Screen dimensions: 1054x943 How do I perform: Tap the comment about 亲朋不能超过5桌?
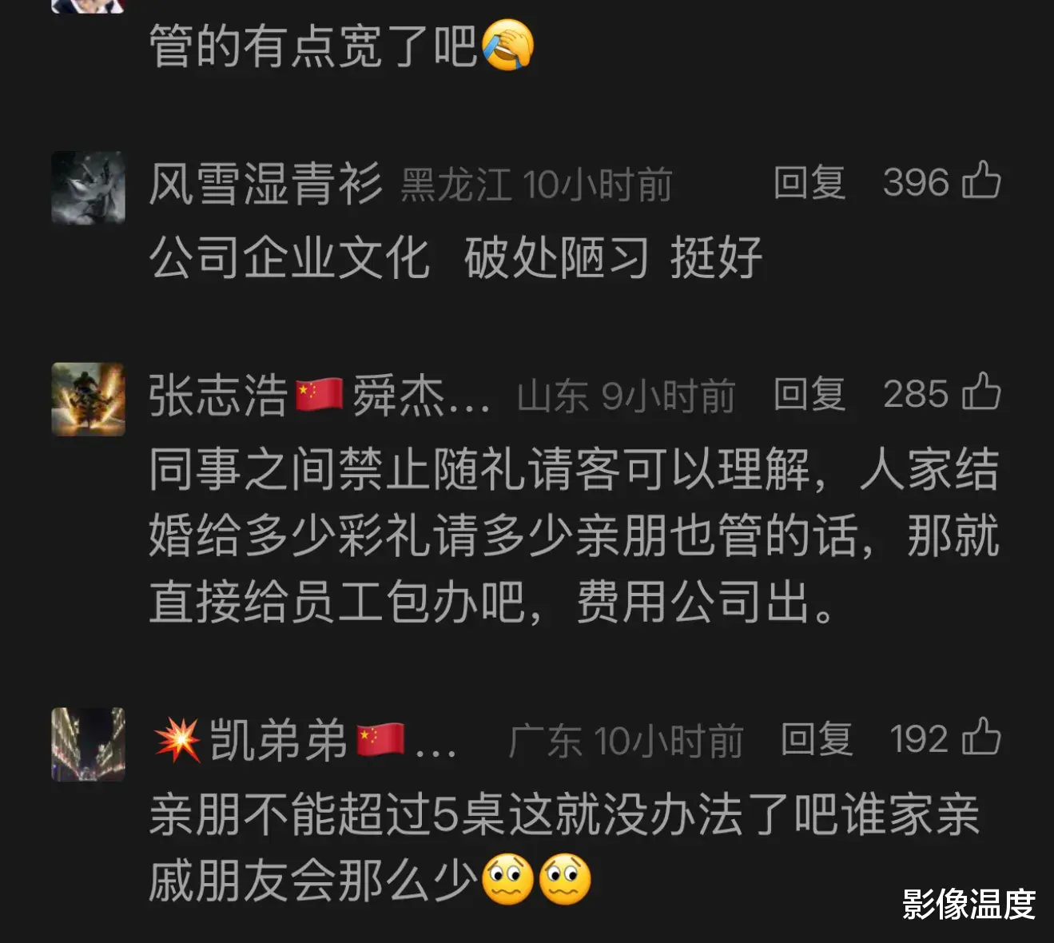(x=564, y=848)
